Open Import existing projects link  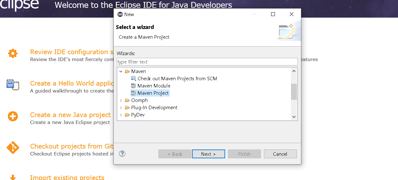67,177
